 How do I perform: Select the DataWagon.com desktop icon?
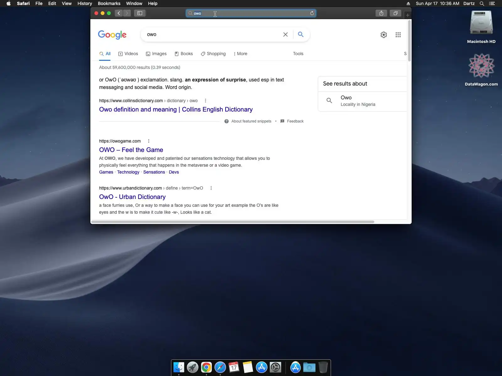481,70
